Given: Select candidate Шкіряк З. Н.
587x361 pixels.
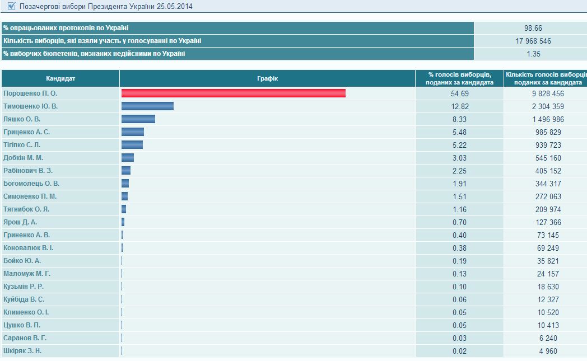Looking at the screenshot, I should pos(22,351).
